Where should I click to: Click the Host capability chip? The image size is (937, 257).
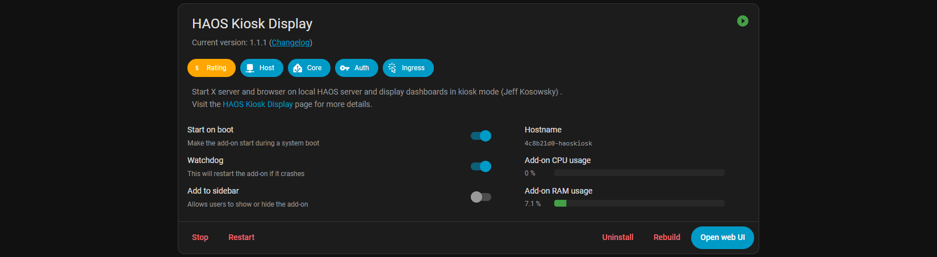click(x=262, y=68)
